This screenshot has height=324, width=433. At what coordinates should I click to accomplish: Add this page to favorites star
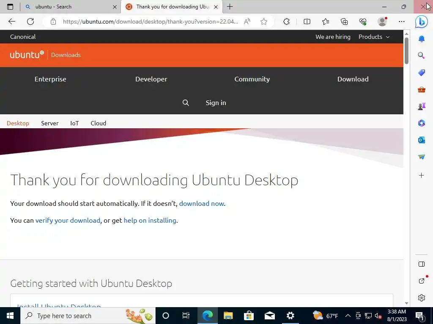(x=264, y=22)
